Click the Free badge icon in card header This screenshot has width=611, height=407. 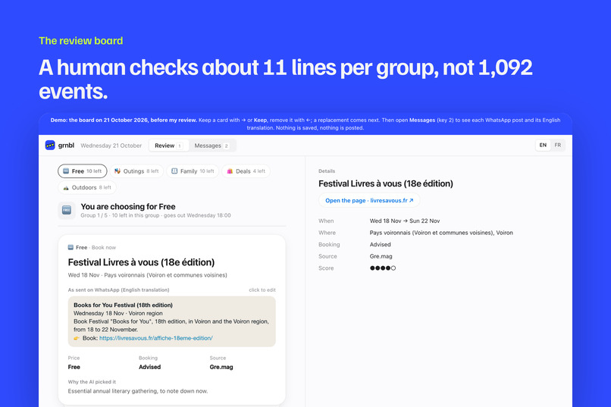pyautogui.click(x=70, y=247)
